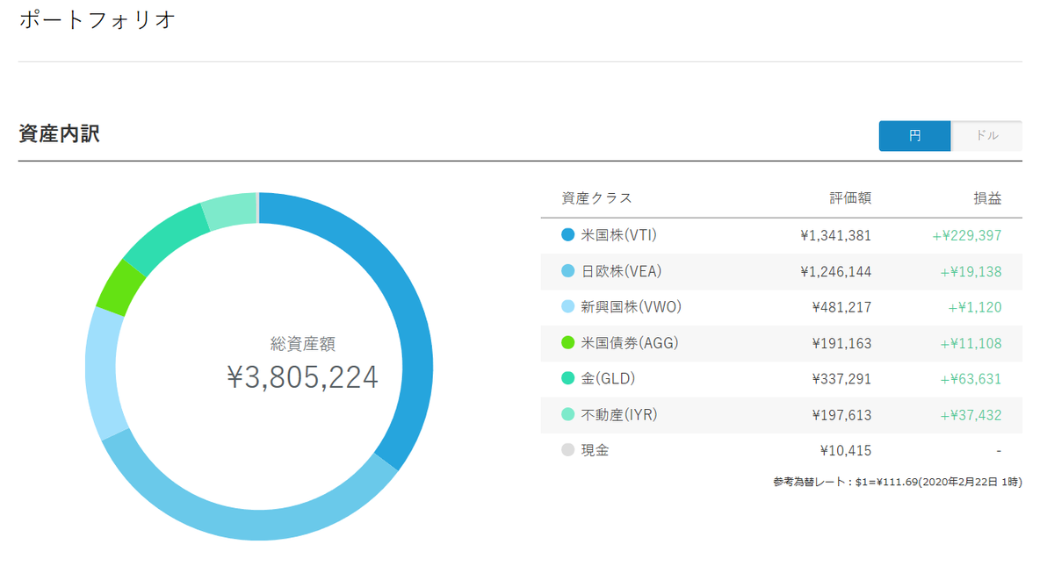Click the valuation ¥1,341,381

click(835, 235)
